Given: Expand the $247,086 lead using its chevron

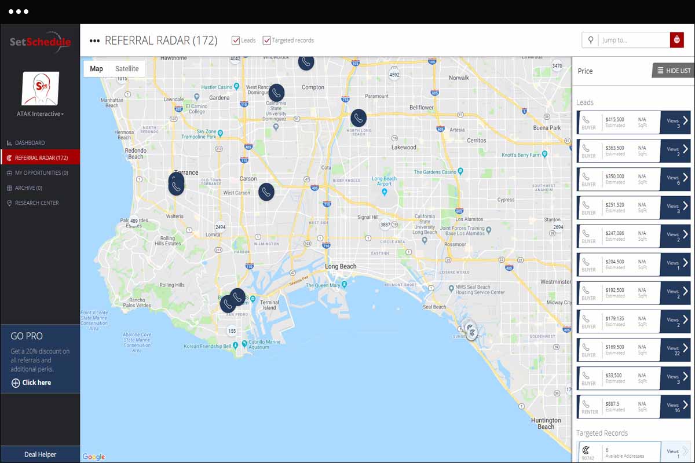Looking at the screenshot, I should [685, 234].
